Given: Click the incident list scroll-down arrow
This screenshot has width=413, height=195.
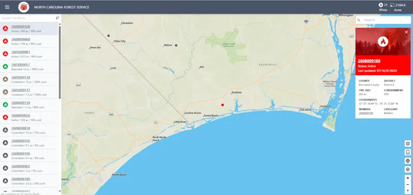Looking at the screenshot, I should 60,191.
